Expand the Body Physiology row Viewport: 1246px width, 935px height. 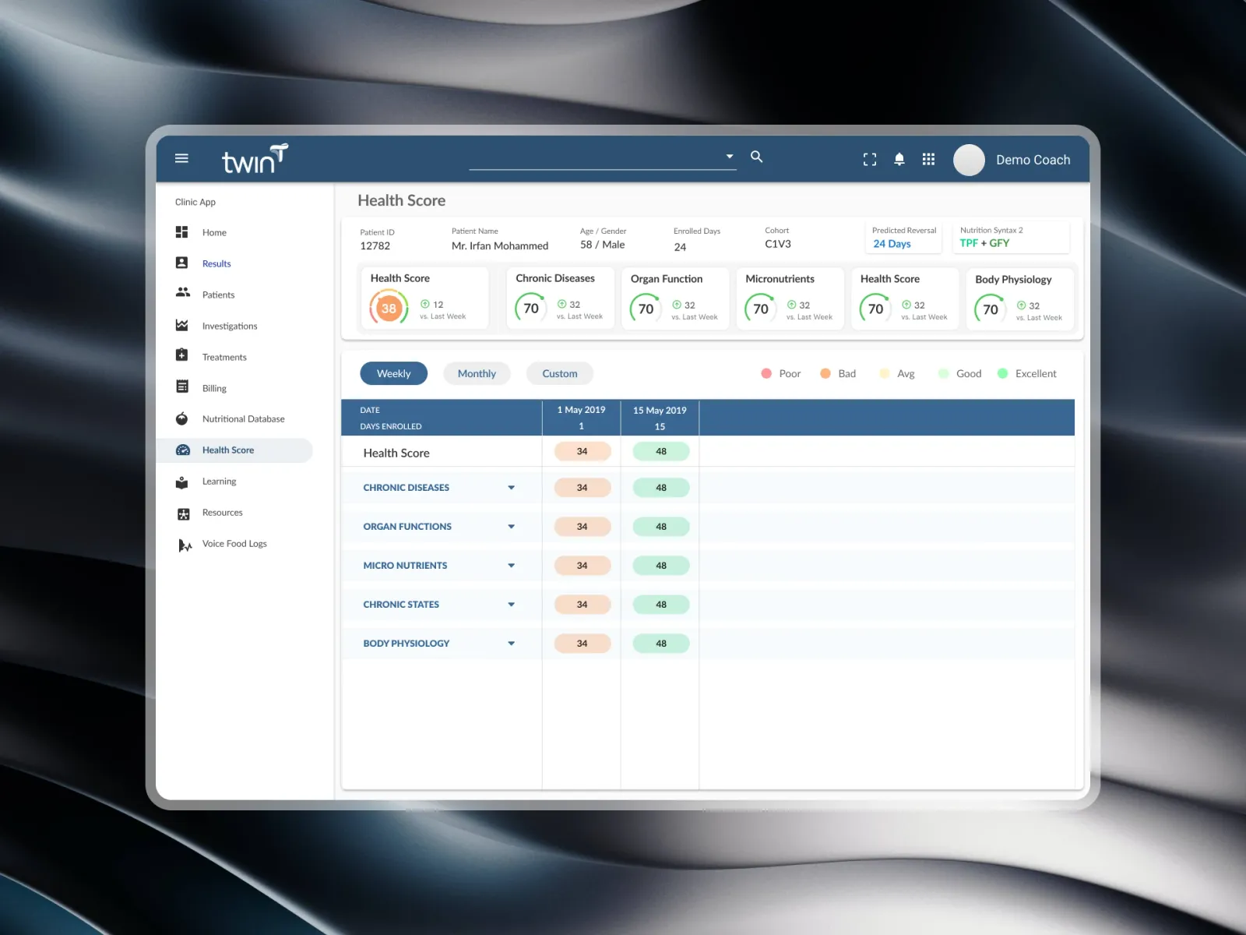512,644
